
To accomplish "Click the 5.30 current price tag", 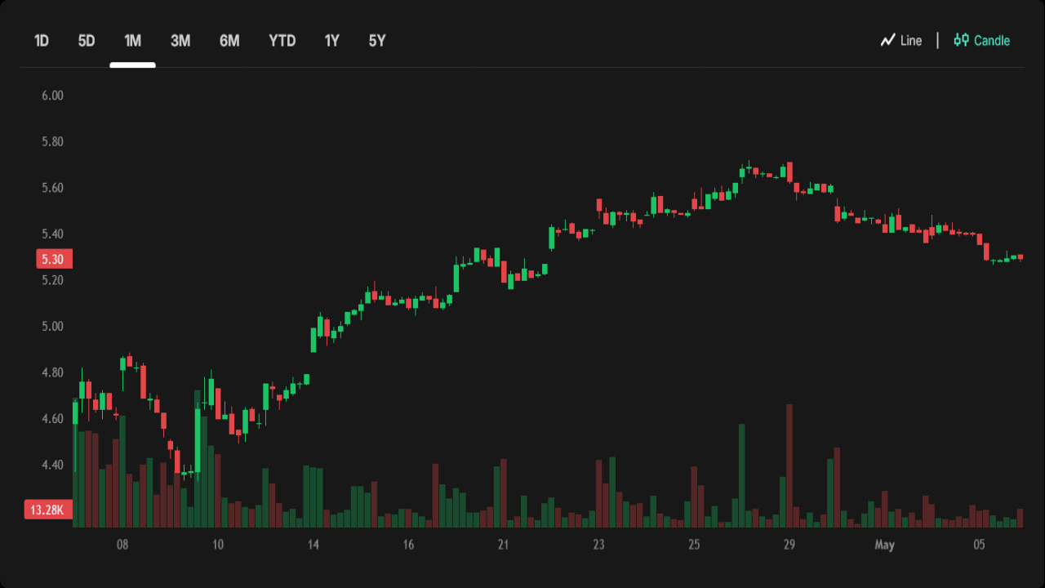I will coord(54,260).
